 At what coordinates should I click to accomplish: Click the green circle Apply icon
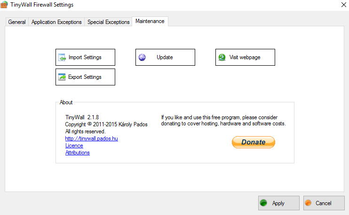(263, 203)
